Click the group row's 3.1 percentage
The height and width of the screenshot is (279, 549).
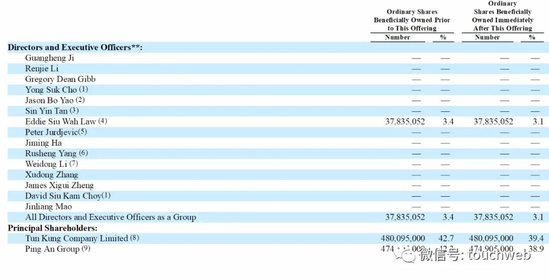point(538,217)
